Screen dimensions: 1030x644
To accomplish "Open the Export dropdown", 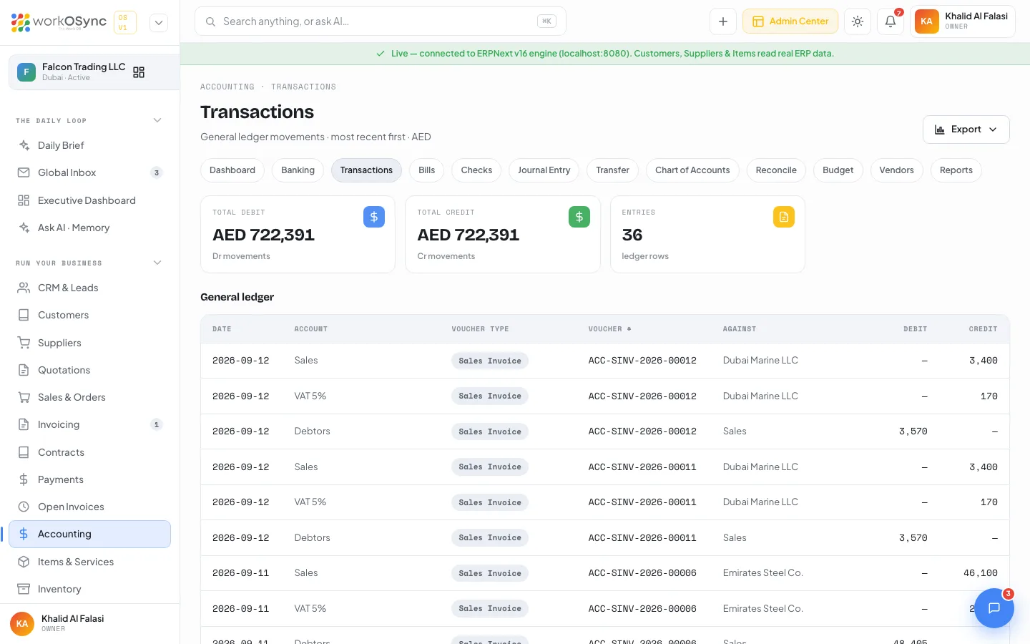I will pyautogui.click(x=966, y=130).
